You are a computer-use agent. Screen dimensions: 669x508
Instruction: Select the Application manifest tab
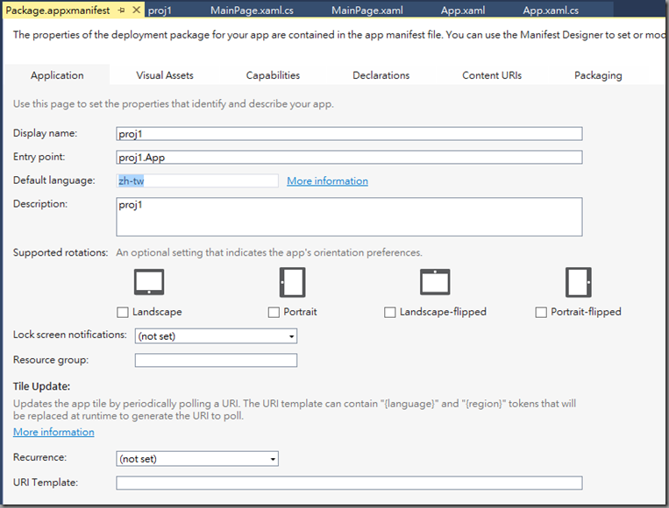point(57,75)
